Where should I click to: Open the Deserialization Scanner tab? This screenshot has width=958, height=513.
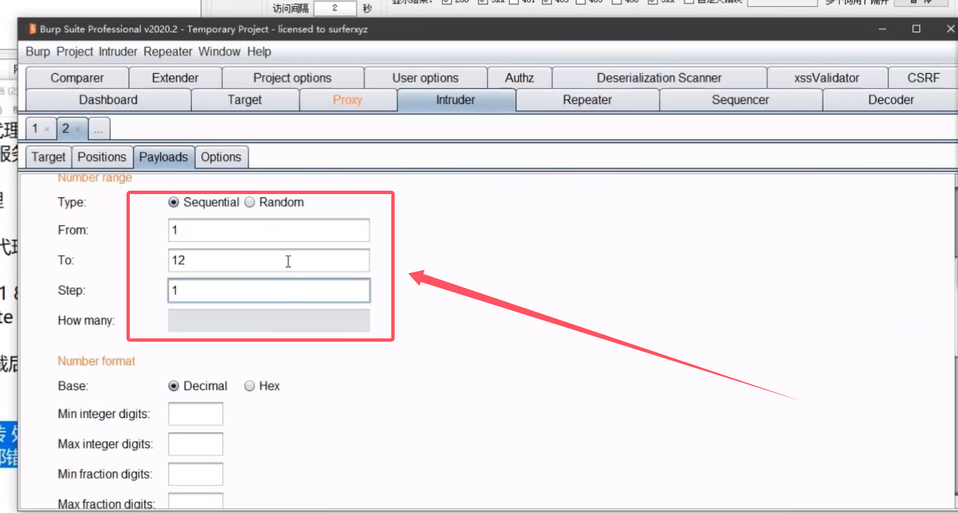(x=659, y=78)
